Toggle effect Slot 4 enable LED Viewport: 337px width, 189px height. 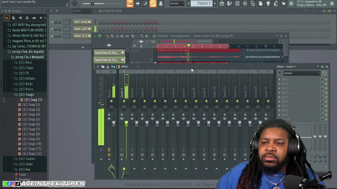pos(326,93)
